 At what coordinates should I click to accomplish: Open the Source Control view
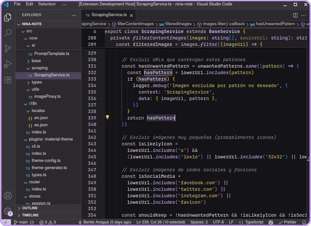8,49
